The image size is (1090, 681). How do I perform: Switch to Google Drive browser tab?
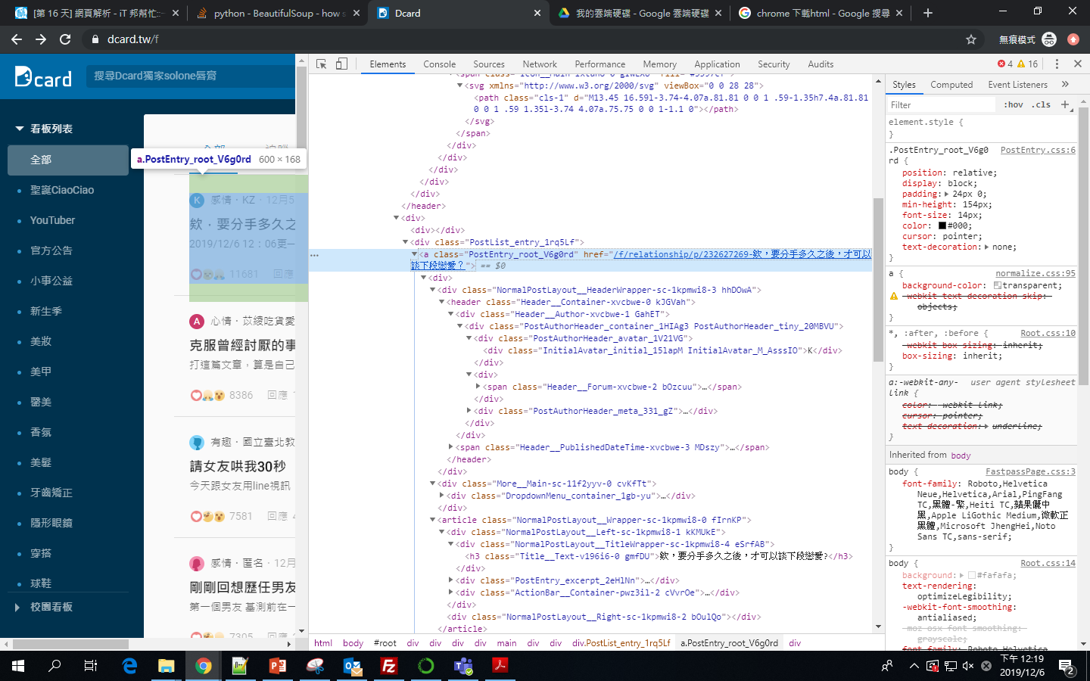[x=642, y=14]
